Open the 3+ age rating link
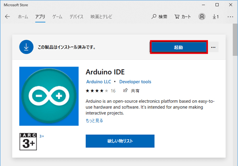This screenshot has width=238, height=166. pyautogui.click(x=42, y=136)
